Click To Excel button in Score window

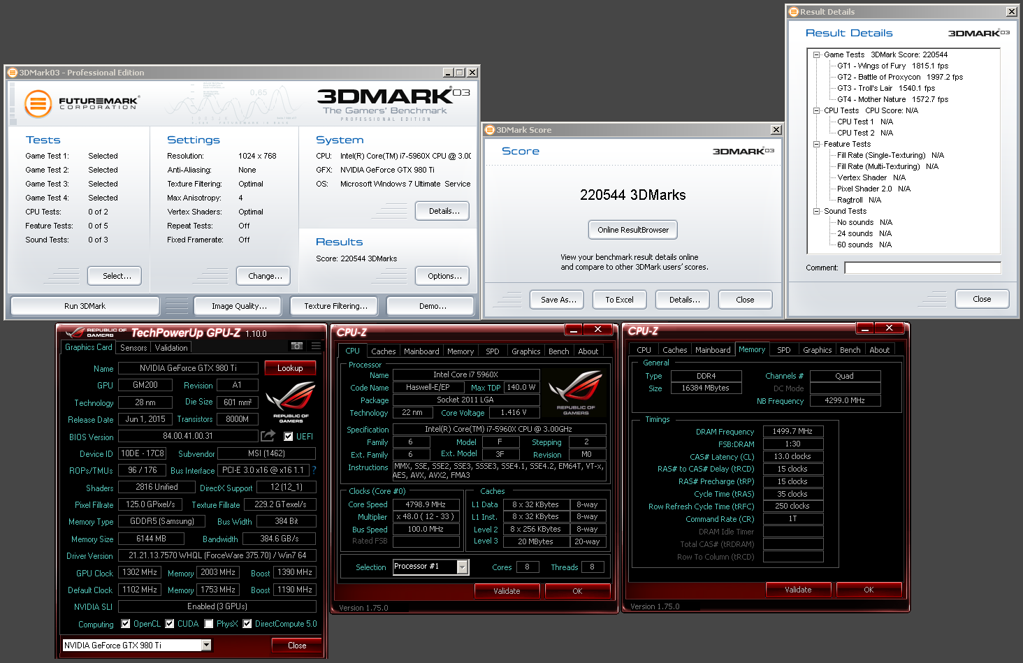(x=619, y=300)
